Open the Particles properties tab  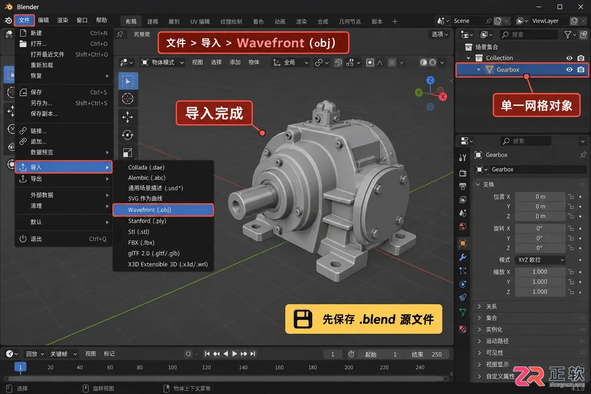[462, 271]
